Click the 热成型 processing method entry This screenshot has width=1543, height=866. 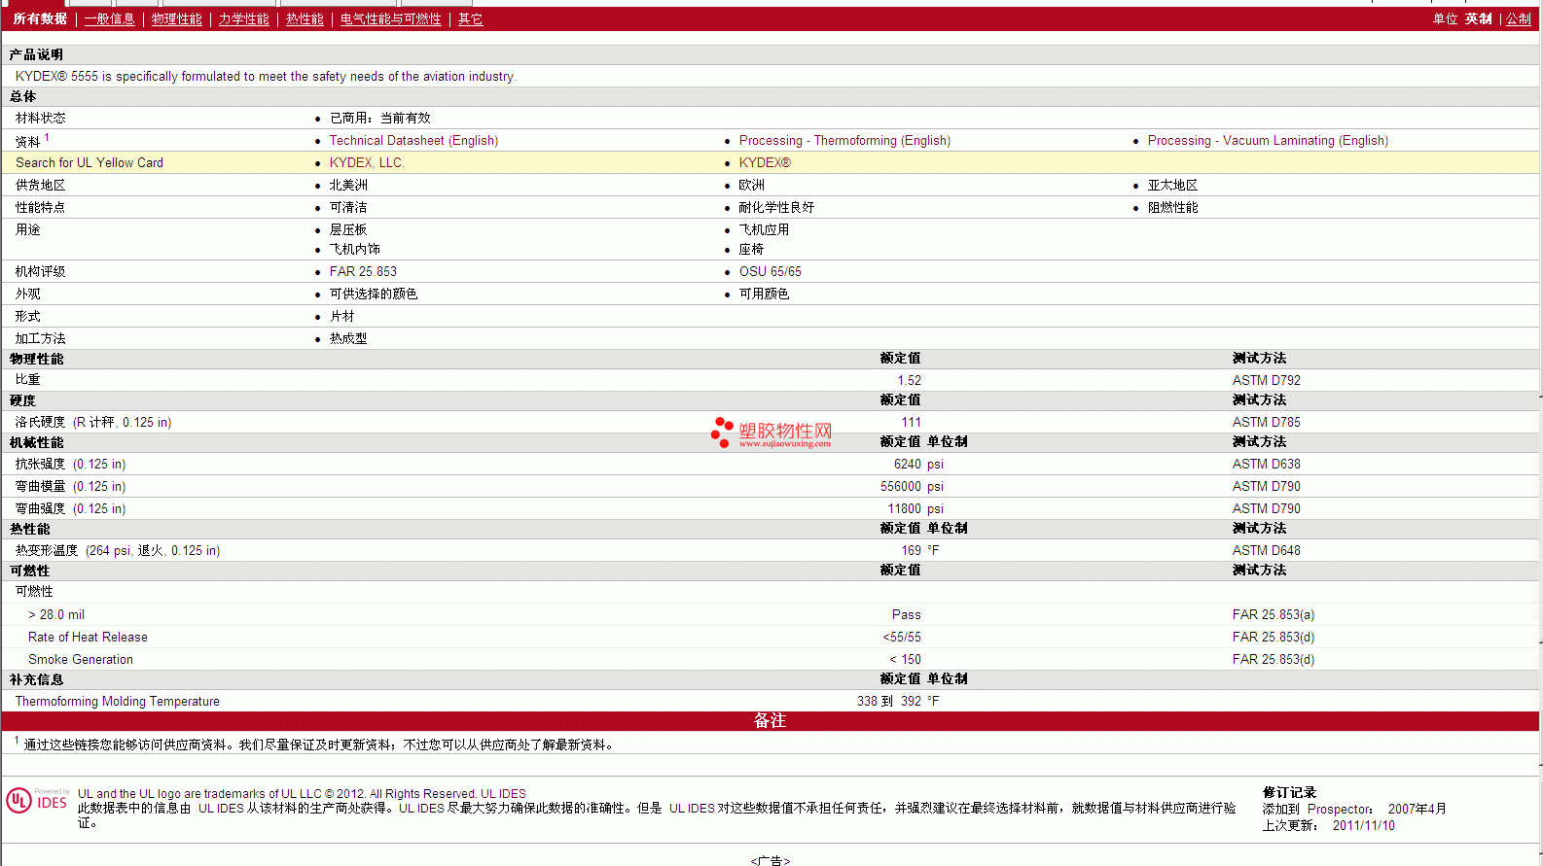tap(348, 338)
